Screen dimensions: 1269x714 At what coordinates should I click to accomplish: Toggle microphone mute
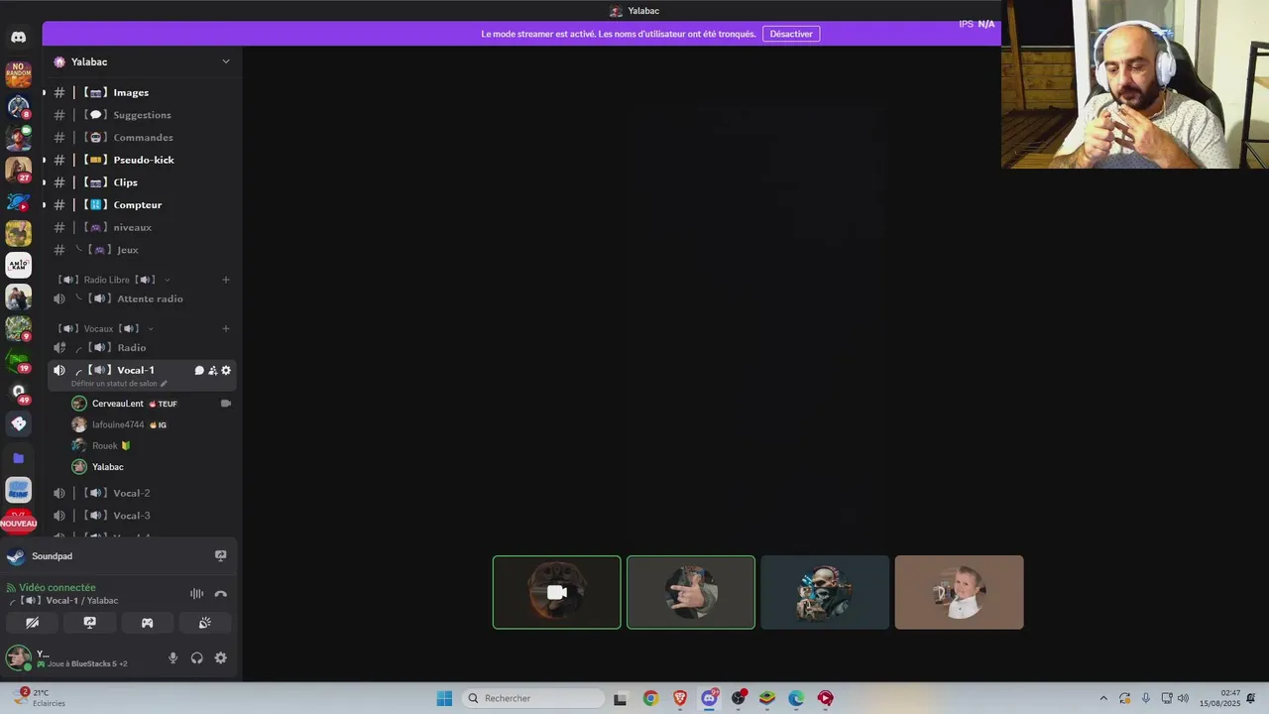point(173,657)
